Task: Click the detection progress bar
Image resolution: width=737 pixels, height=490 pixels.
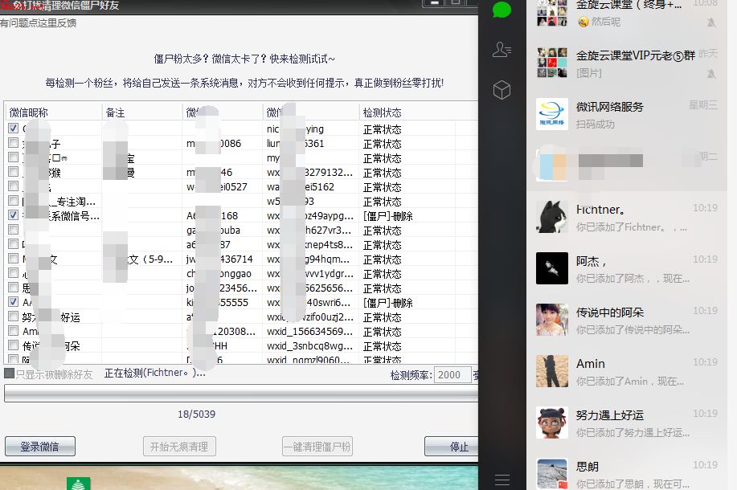Action: 241,394
